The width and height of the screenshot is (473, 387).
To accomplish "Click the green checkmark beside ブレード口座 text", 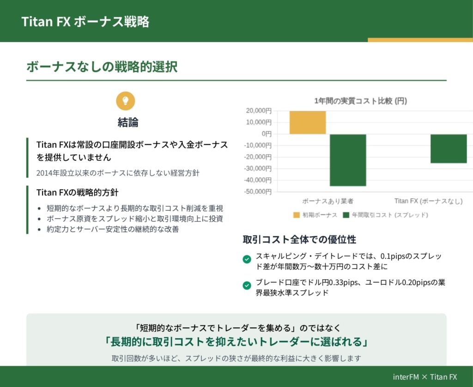I will click(x=247, y=285).
